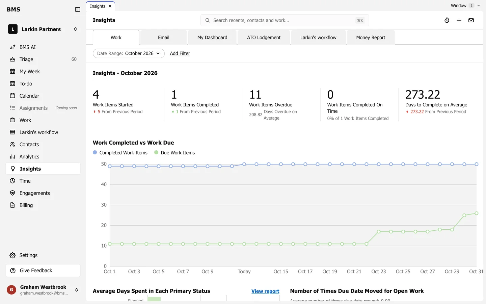Open the ATO Lodgement tab
The width and height of the screenshot is (486, 304).
click(x=264, y=37)
